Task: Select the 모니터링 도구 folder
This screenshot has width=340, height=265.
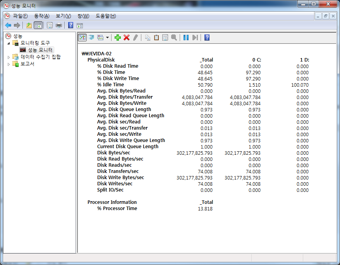Action: tap(35, 43)
